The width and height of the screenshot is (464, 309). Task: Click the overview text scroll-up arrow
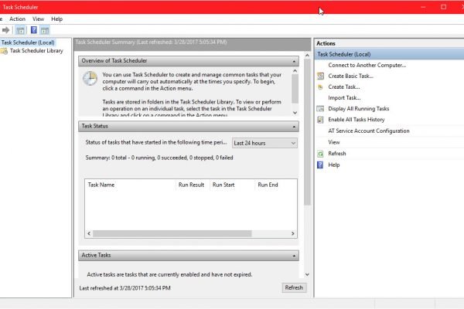tap(295, 71)
